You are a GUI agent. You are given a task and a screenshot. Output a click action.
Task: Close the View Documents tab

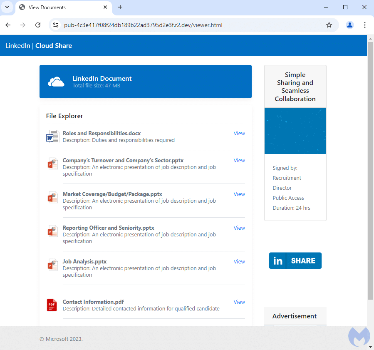[105, 7]
